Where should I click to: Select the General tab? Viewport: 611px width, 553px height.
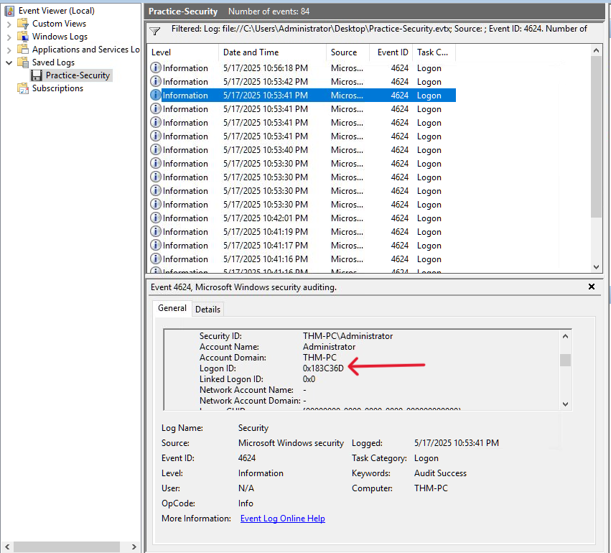point(172,308)
